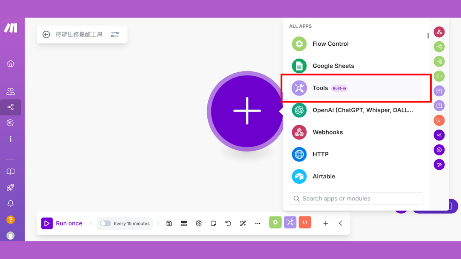Open the Notifications bell icon

(10, 203)
